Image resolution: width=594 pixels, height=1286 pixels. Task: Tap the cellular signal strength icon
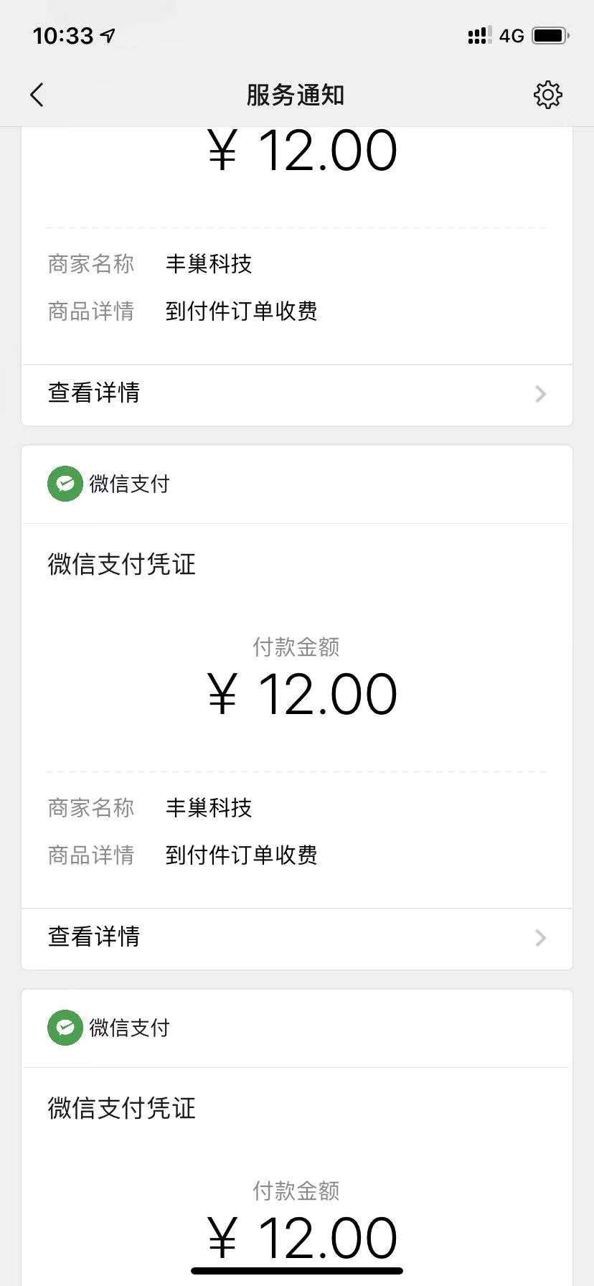[x=479, y=35]
